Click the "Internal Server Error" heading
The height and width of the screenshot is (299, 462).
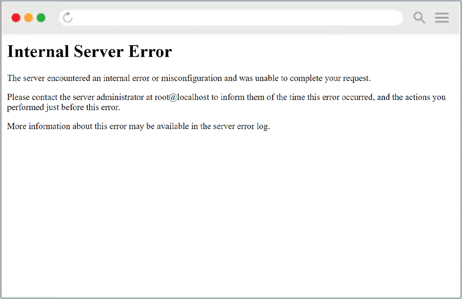point(90,51)
